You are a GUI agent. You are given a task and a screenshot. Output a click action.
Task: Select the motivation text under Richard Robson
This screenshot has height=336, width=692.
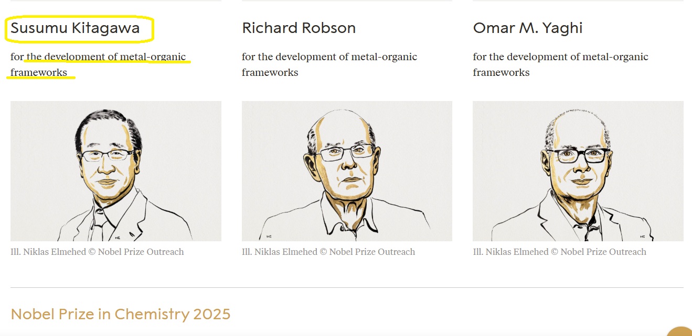pos(329,64)
